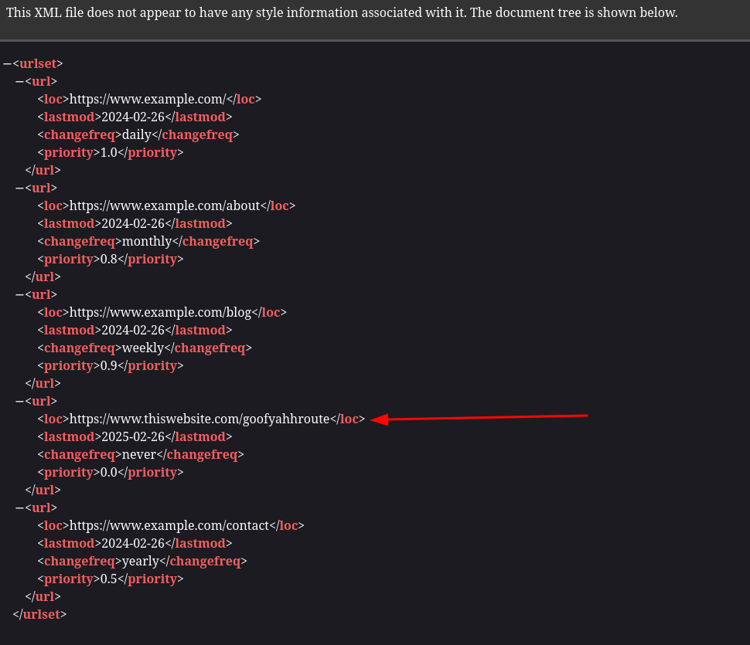
Task: Click the 'never' changefreq value
Action: [139, 455]
